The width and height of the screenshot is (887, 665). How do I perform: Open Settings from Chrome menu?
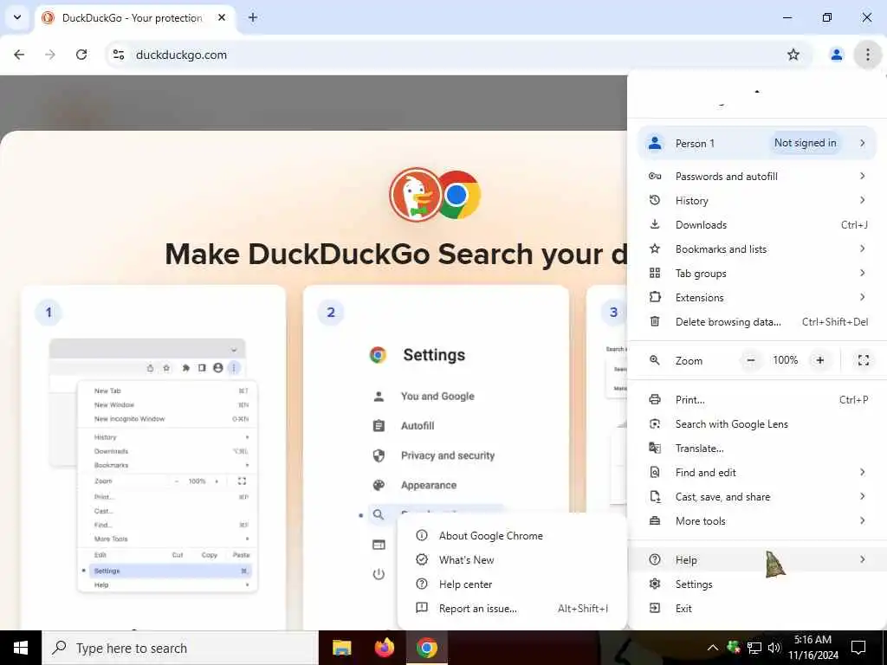(x=757, y=584)
